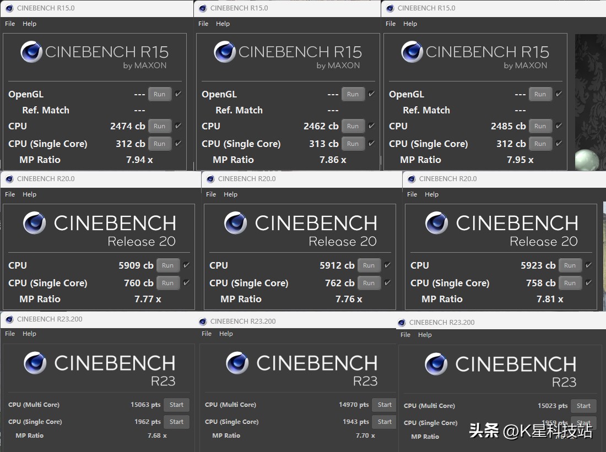The height and width of the screenshot is (452, 606).
Task: Toggle OpenGL checkbox in the 2485 cb window
Action: 559,94
